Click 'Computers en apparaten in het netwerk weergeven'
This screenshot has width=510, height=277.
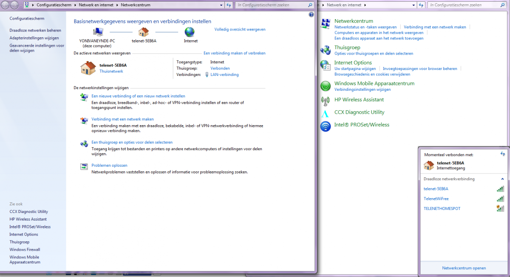[x=379, y=33]
